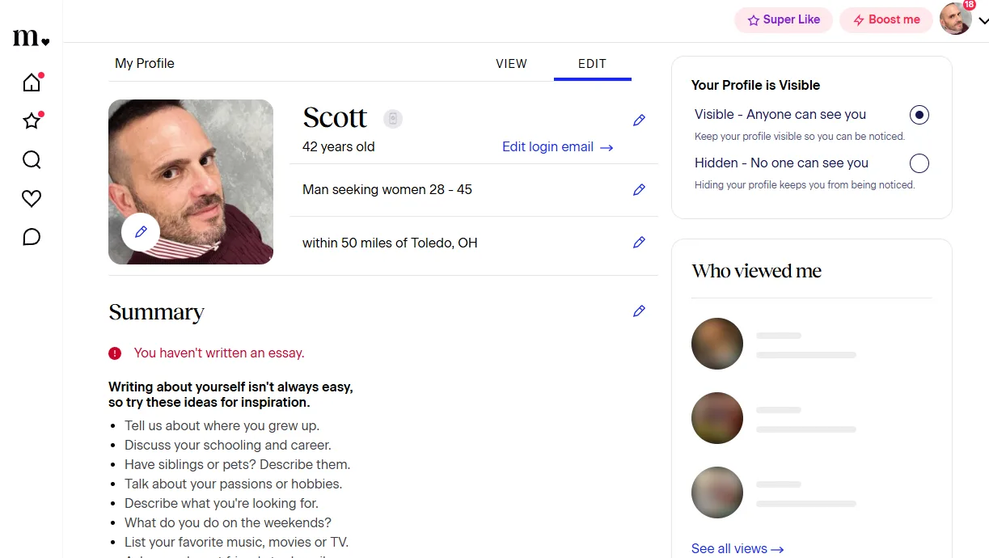
Task: Switch to the VIEW tab
Action: 511,64
